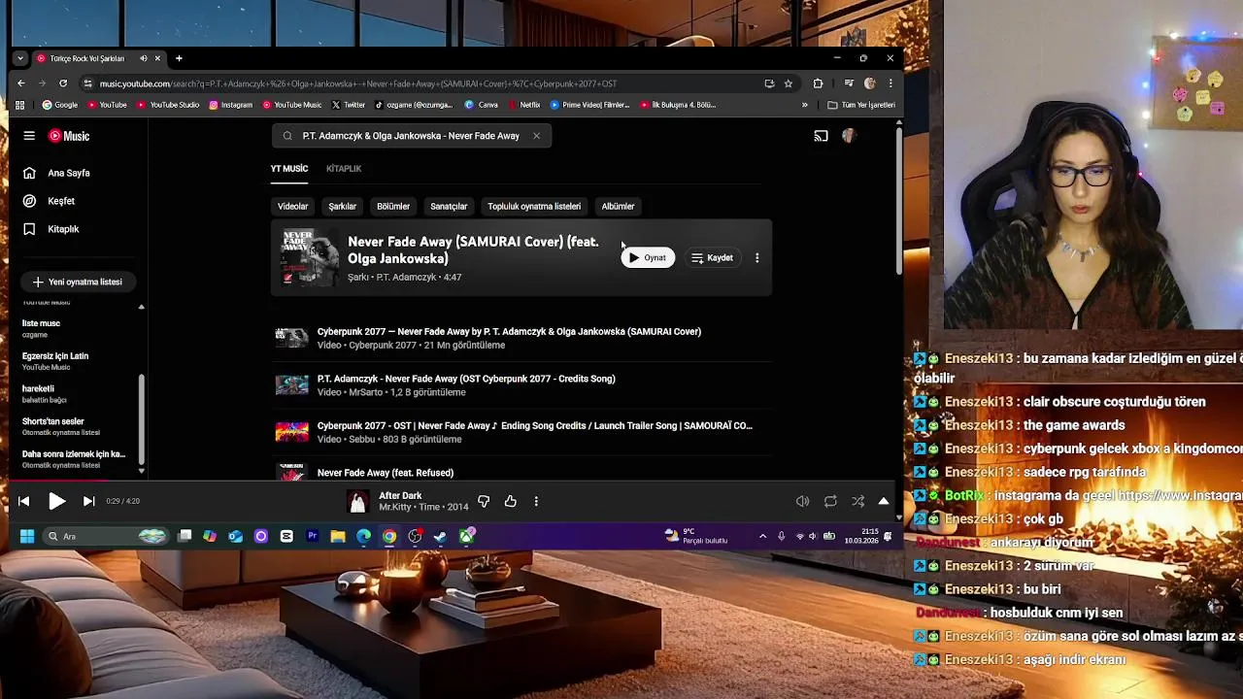The height and width of the screenshot is (699, 1243).
Task: Open the tab search dropdown arrow
Action: click(x=20, y=58)
